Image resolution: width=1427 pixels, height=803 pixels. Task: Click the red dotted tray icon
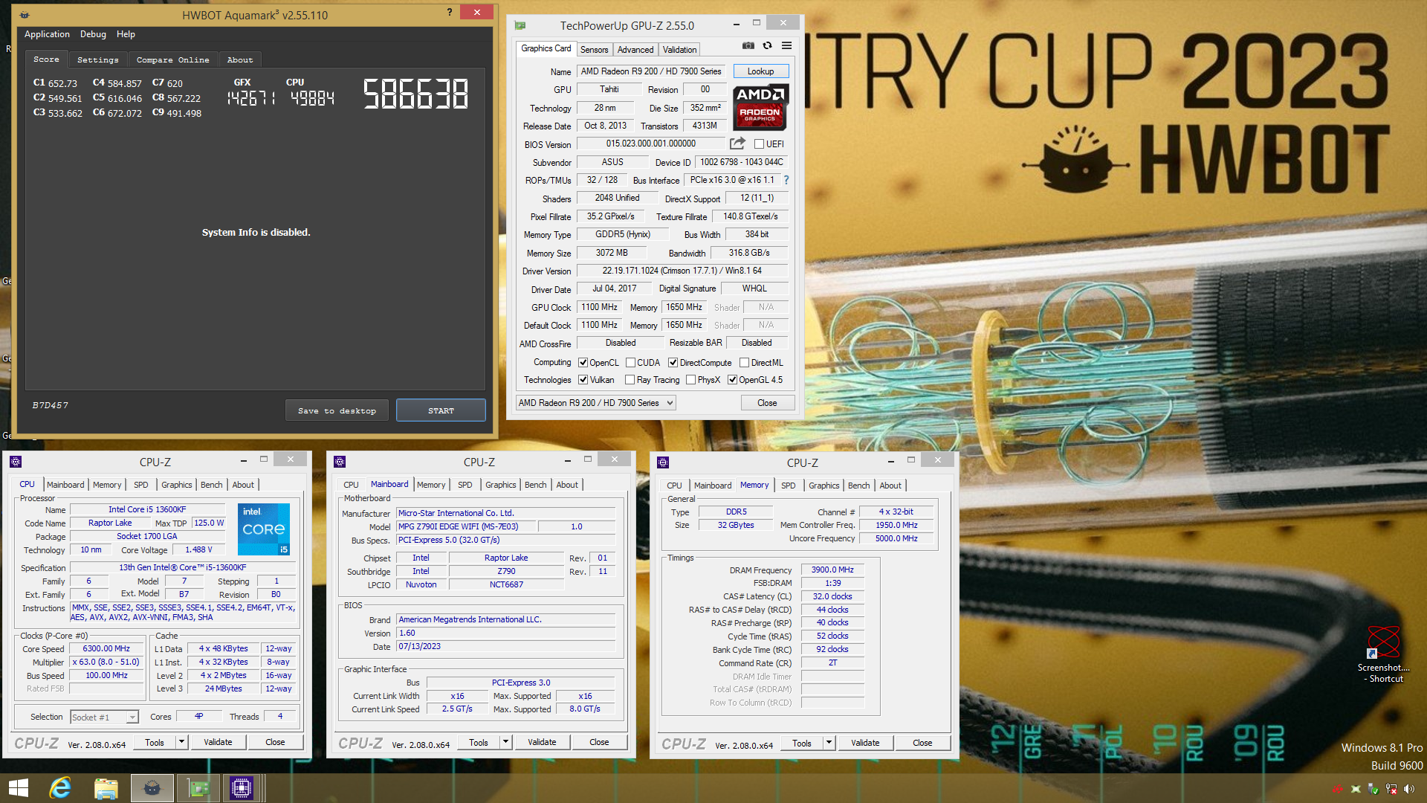click(x=1338, y=789)
